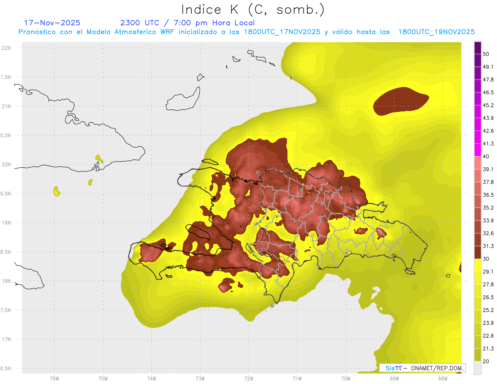Click the "71W" longitude label
Screen dimensions: 497x384
(x=297, y=379)
